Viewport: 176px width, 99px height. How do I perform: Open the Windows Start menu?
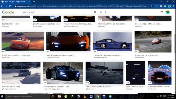(x=2, y=97)
